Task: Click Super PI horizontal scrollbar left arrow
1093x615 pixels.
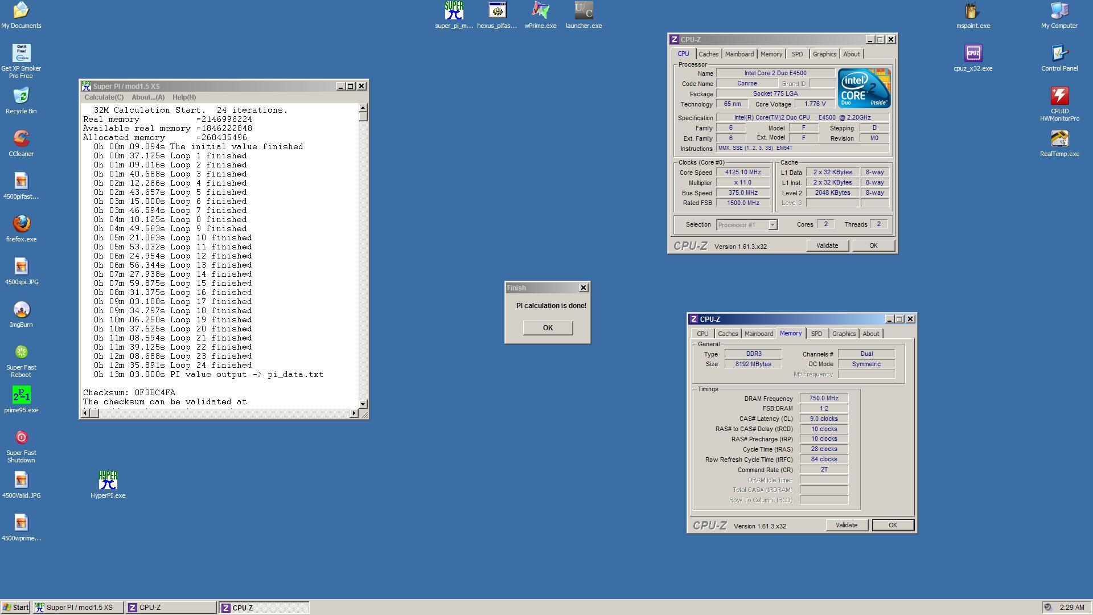Action: pos(86,413)
